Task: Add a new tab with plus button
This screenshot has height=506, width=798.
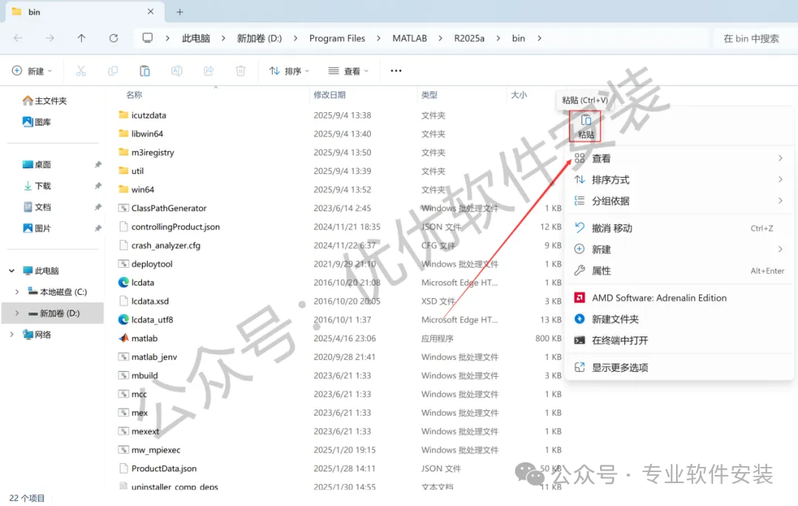Action: (180, 12)
